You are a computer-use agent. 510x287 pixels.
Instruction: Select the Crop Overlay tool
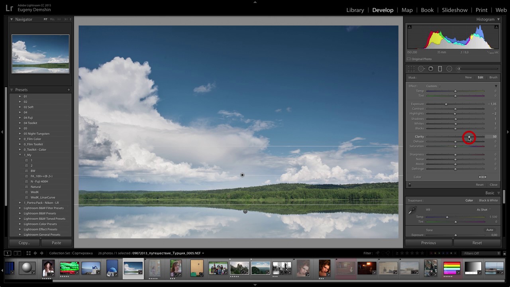tap(411, 69)
